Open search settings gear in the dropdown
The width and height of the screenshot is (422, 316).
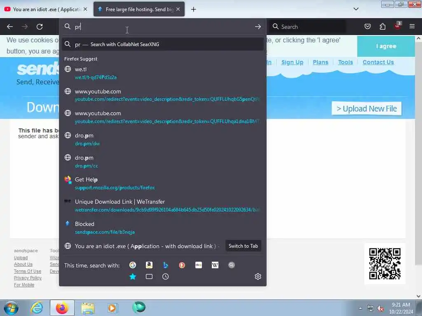pyautogui.click(x=258, y=276)
